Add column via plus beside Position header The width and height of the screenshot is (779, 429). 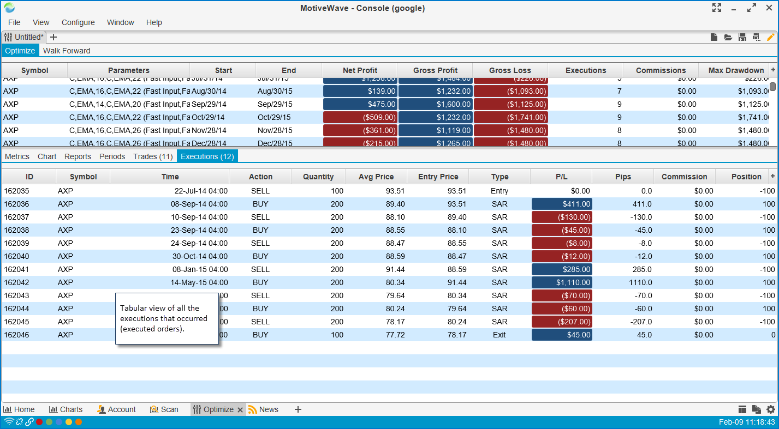[772, 176]
